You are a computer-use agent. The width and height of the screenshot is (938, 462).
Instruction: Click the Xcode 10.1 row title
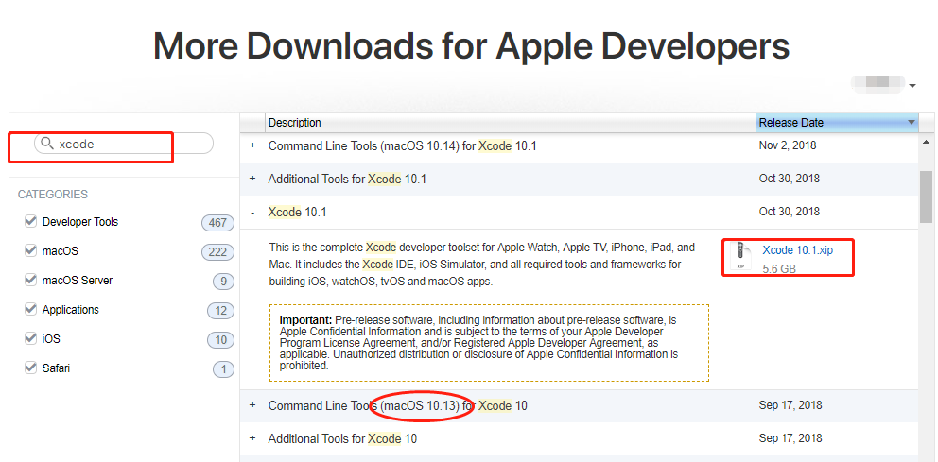[297, 212]
